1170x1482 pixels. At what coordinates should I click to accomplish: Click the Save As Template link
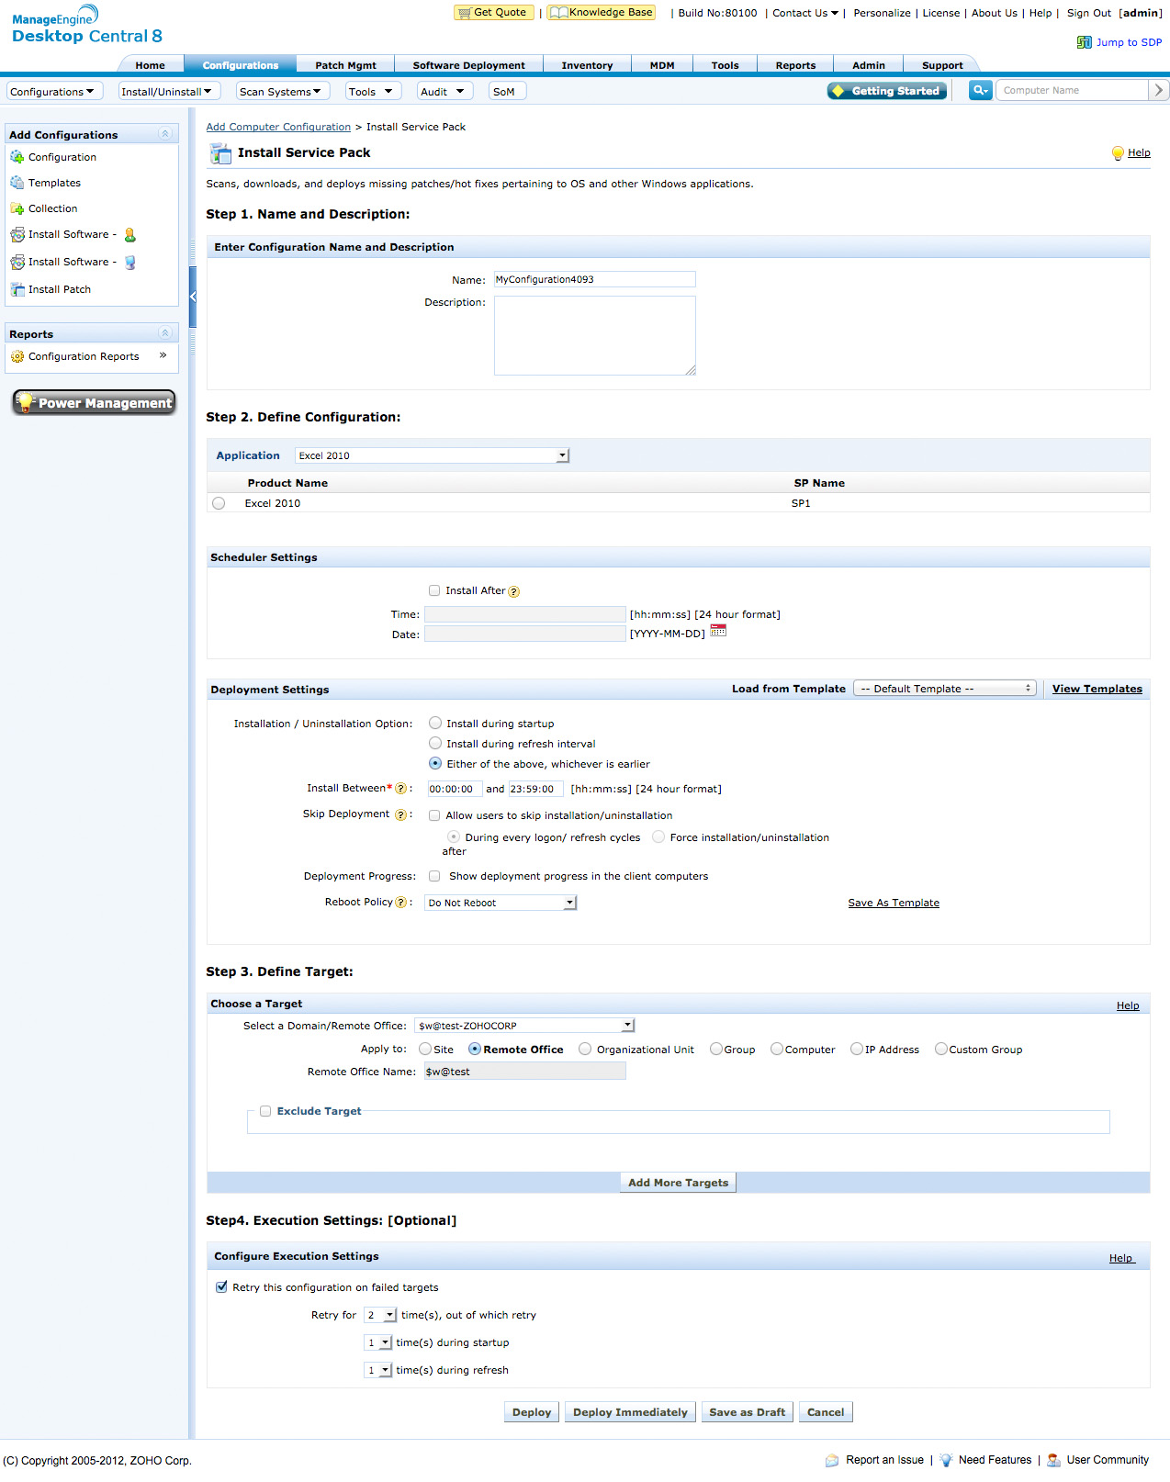coord(894,903)
